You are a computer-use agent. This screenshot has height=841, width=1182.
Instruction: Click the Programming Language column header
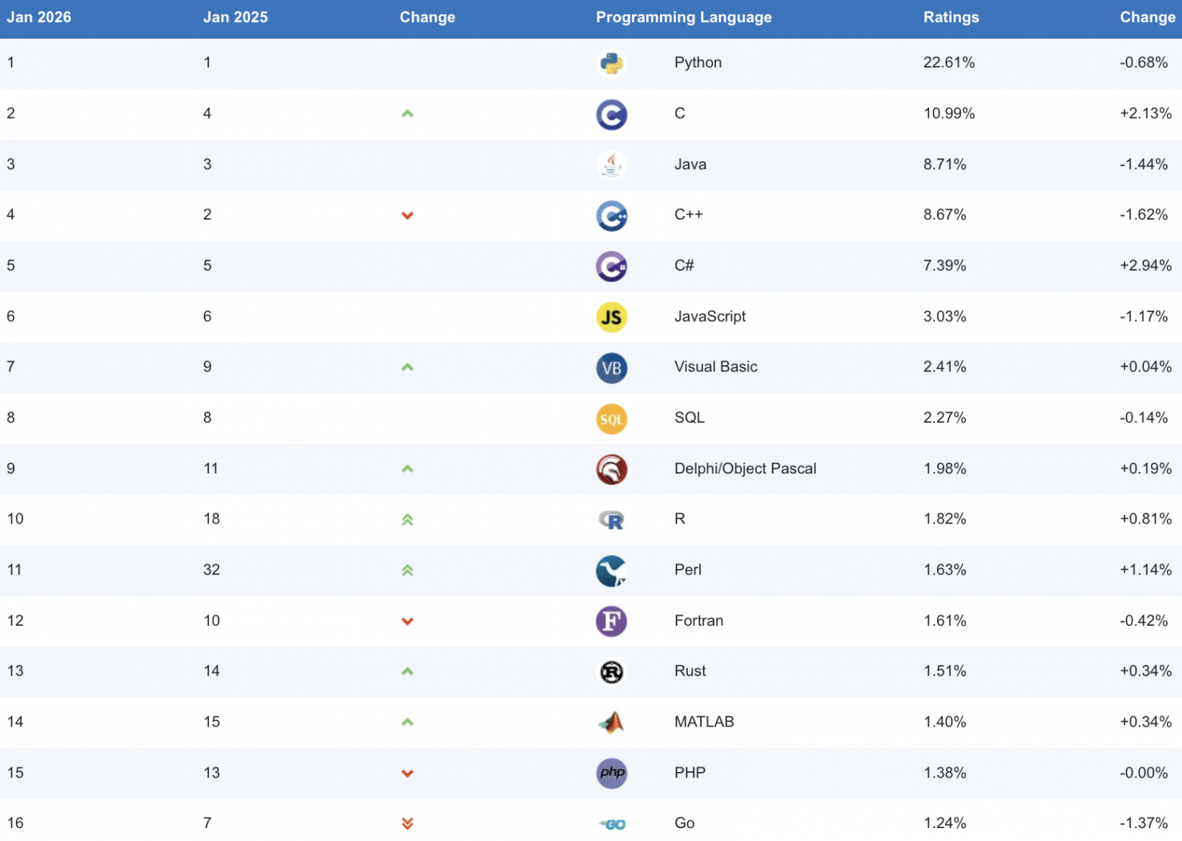(683, 17)
